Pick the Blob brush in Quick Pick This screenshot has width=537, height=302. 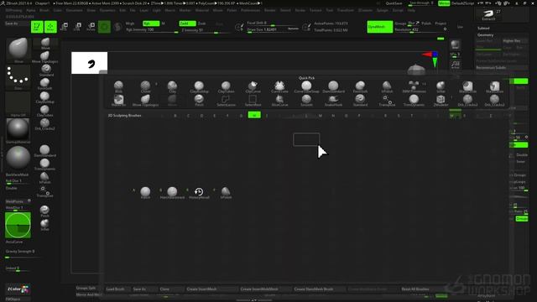118,87
